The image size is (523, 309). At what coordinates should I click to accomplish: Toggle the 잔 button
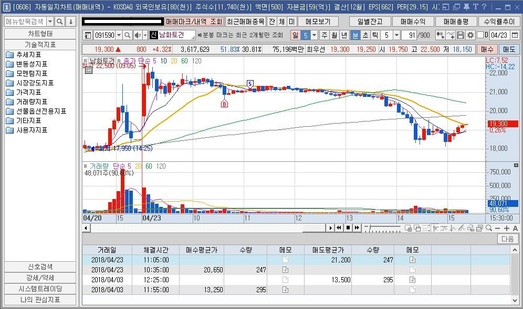tap(272, 21)
